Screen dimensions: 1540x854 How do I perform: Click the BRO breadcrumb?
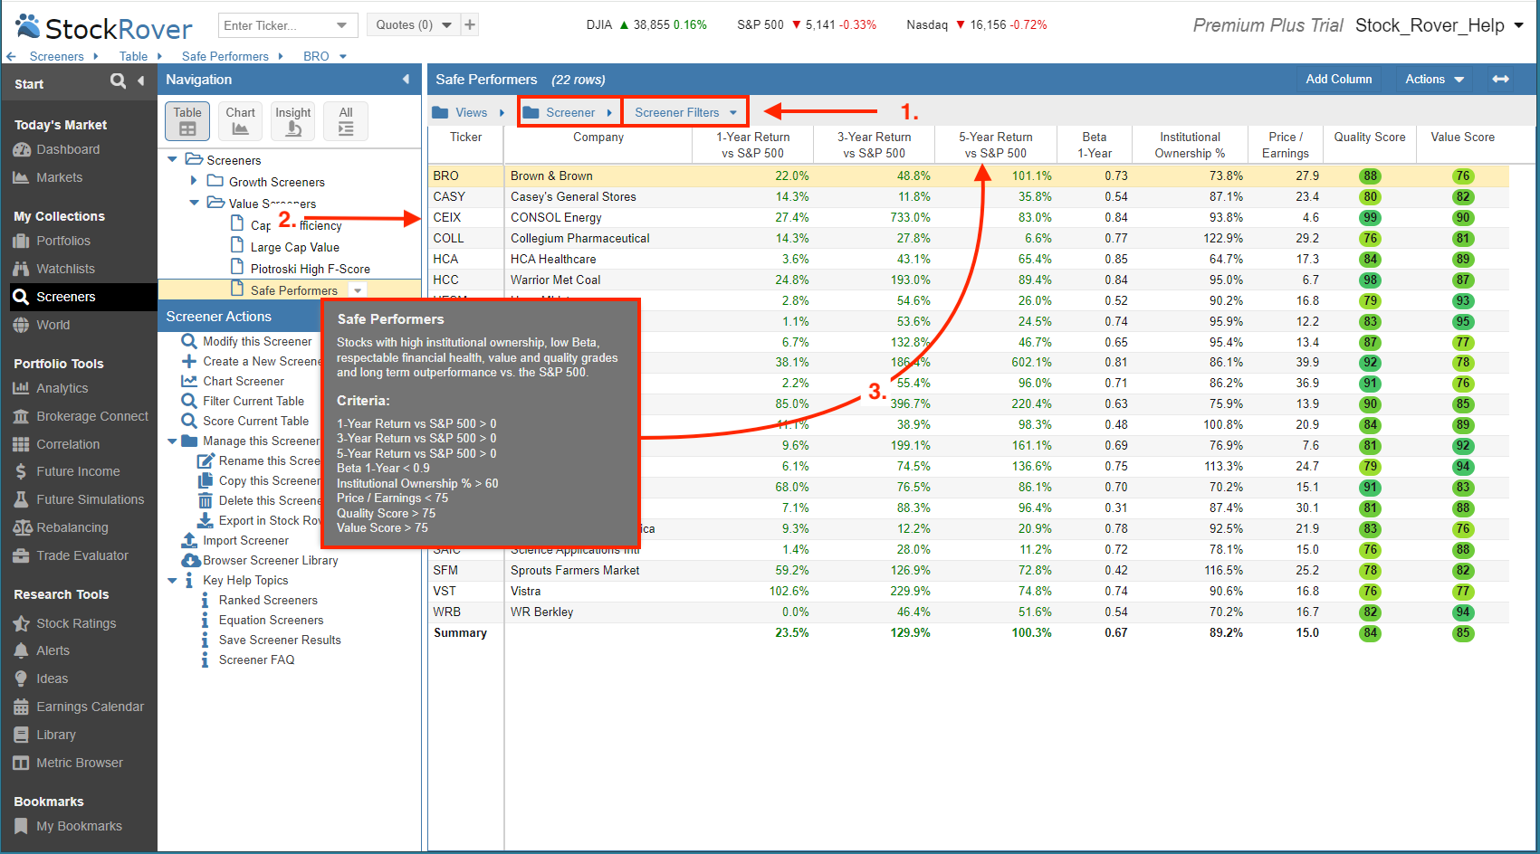(x=316, y=56)
